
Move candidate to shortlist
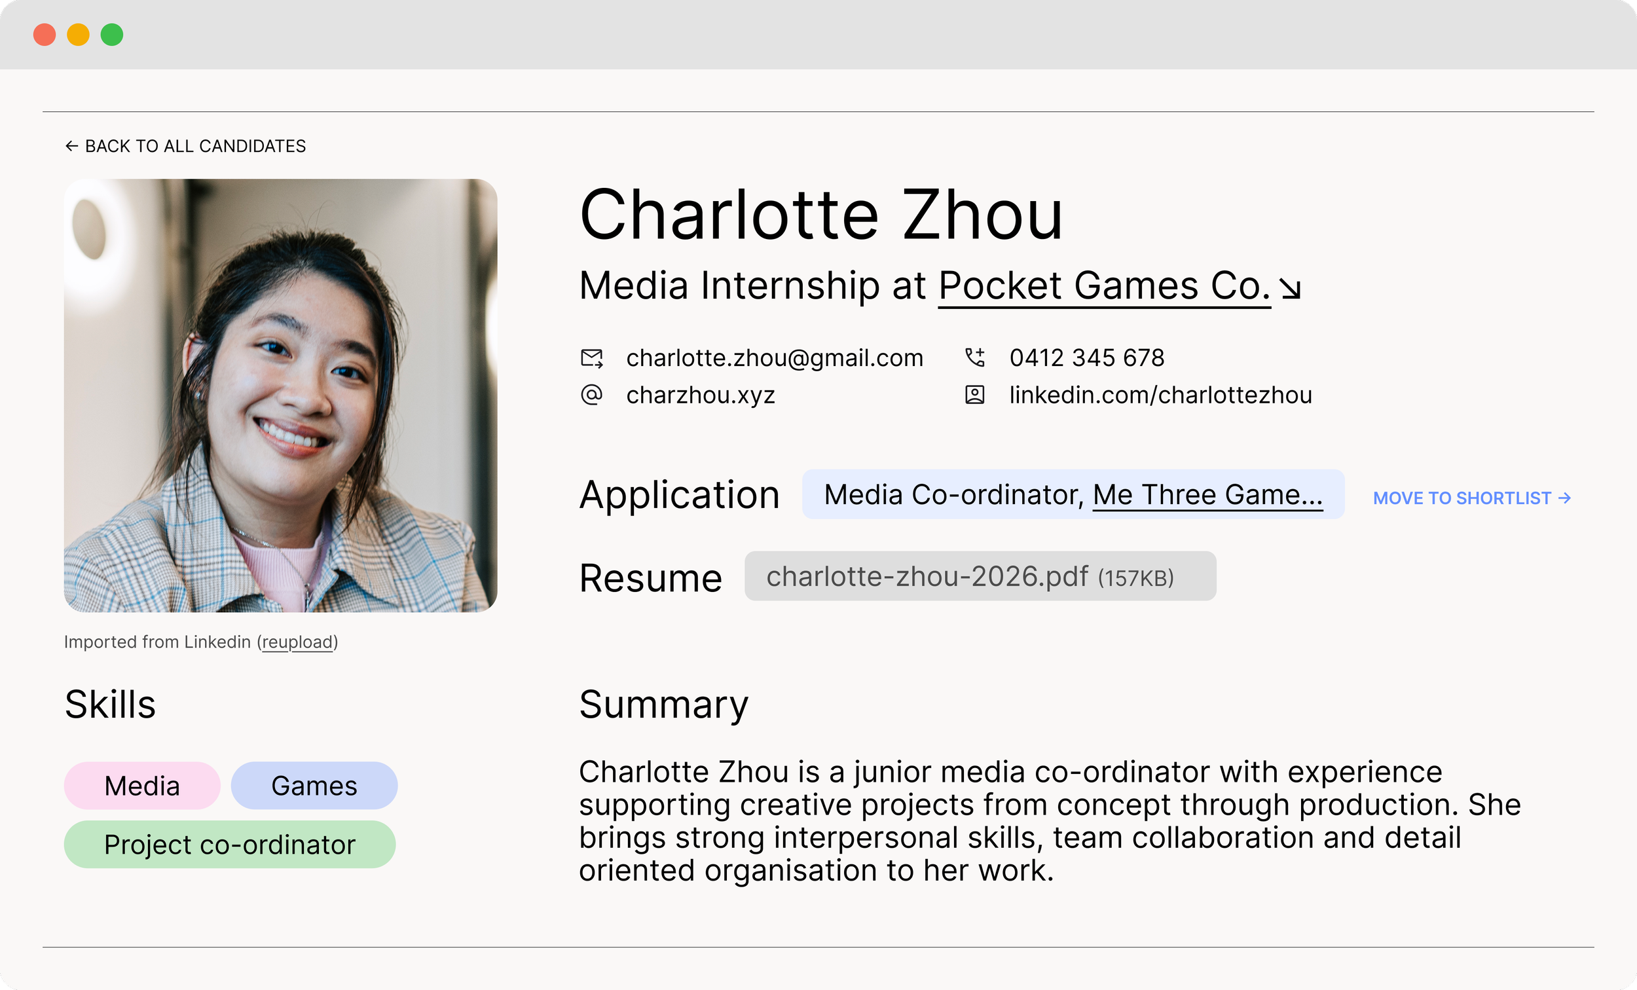1471,498
